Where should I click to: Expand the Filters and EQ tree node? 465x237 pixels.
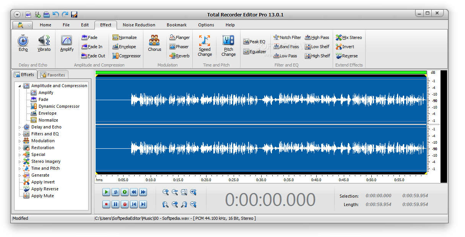pos(20,134)
